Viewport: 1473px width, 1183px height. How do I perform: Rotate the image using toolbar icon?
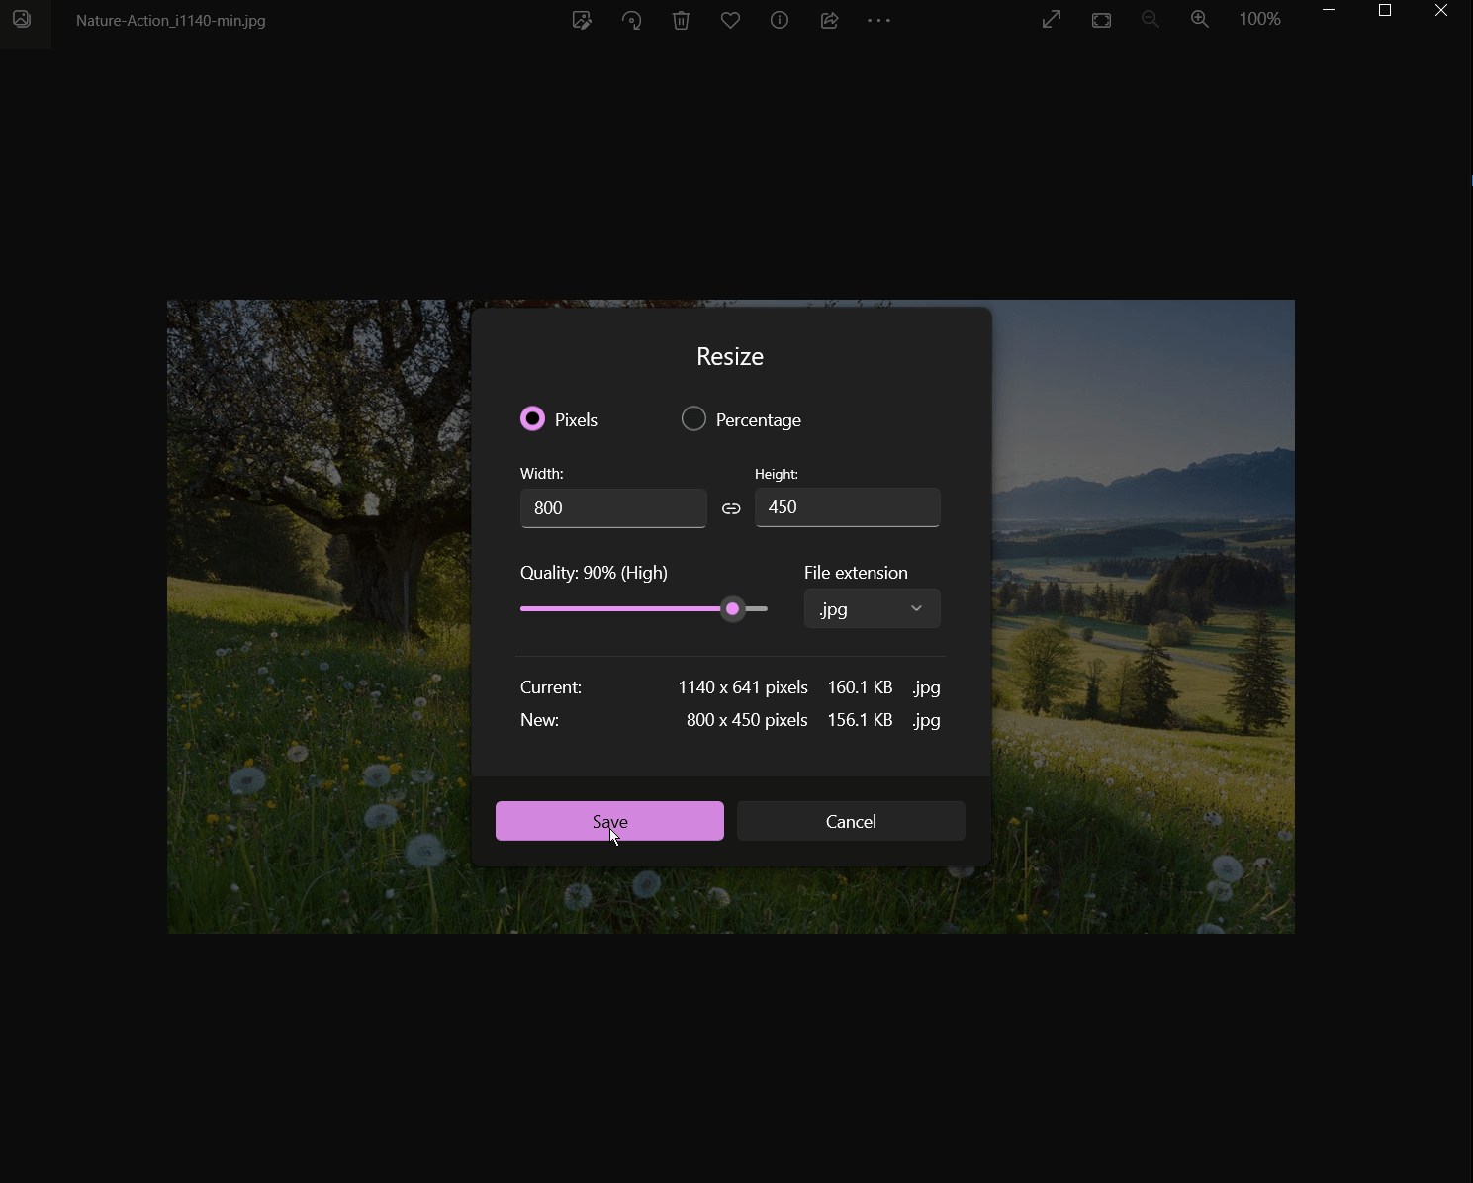(631, 20)
